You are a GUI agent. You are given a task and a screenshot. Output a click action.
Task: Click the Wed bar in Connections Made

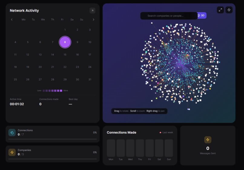[x=130, y=148]
